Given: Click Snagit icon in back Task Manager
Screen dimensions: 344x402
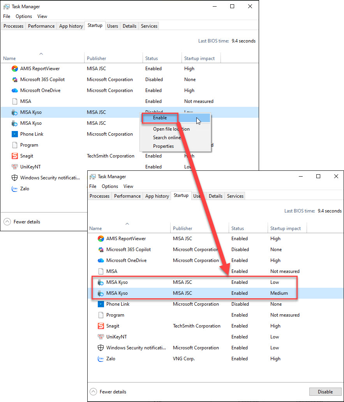Looking at the screenshot, I should (x=14, y=156).
